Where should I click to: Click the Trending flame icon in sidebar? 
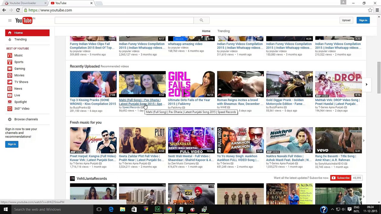(10, 39)
